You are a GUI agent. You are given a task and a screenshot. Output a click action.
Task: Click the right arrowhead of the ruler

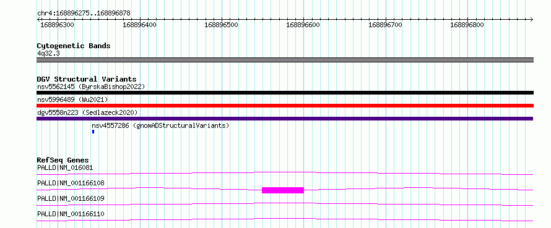coord(532,20)
